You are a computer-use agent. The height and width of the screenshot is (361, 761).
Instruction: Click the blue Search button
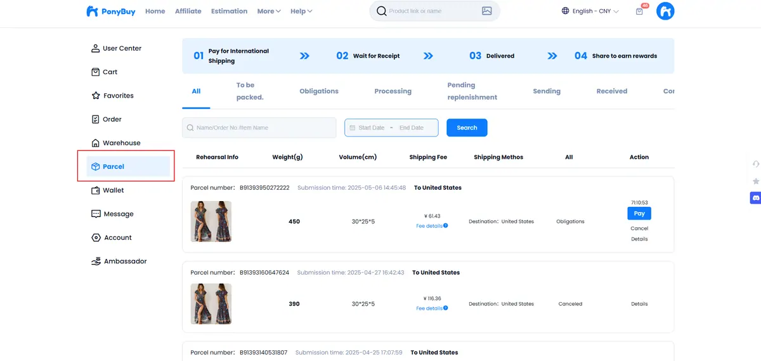pyautogui.click(x=467, y=128)
